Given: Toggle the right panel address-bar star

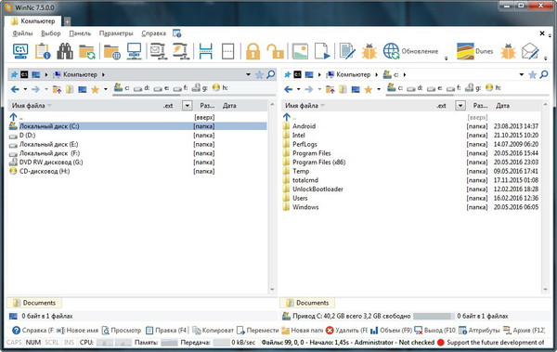Looking at the screenshot, I should [533, 74].
